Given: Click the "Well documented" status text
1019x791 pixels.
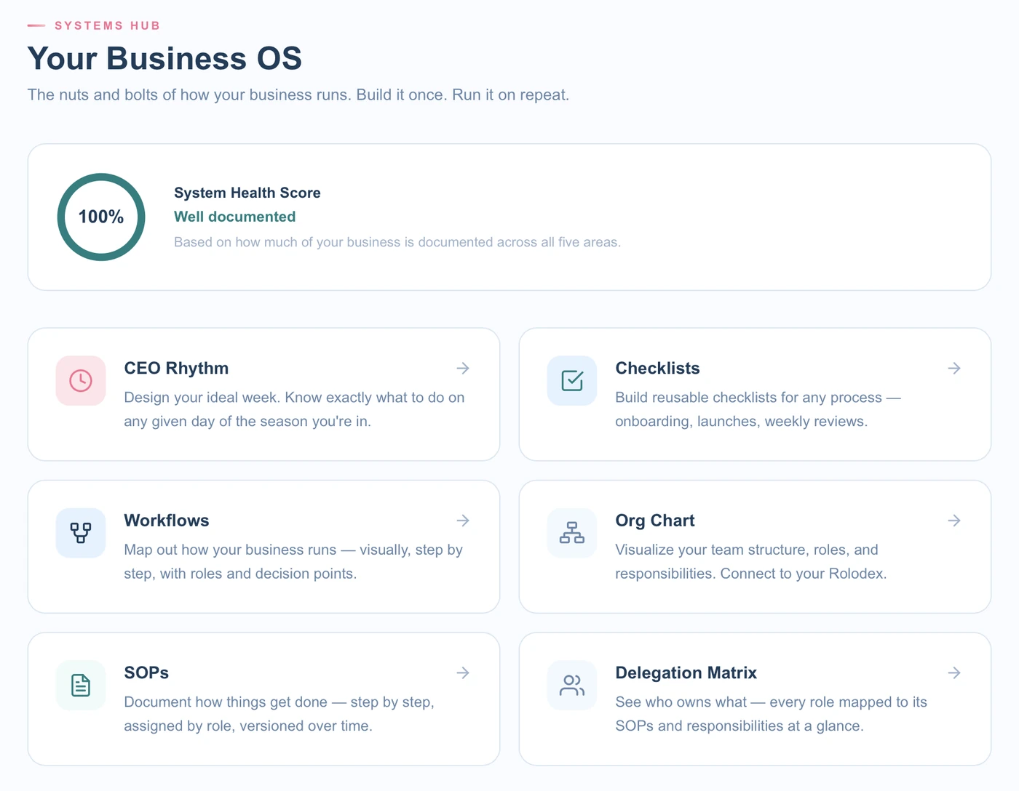Looking at the screenshot, I should pos(235,217).
